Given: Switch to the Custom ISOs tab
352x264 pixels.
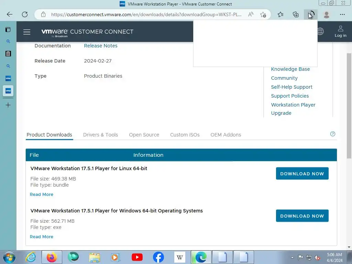Looking at the screenshot, I should [x=185, y=135].
